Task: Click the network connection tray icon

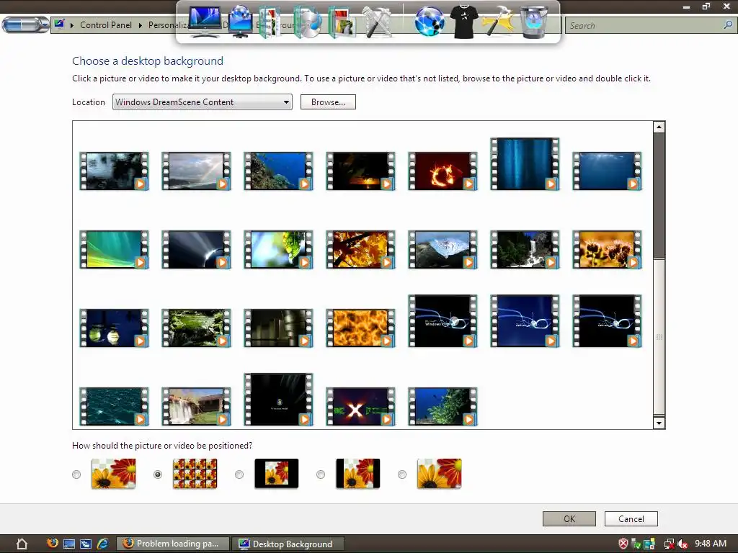Action: pyautogui.click(x=669, y=544)
